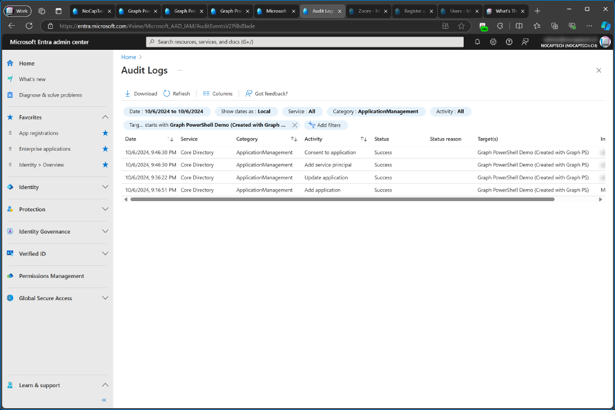
Task: Click the Add filters button
Action: (326, 125)
